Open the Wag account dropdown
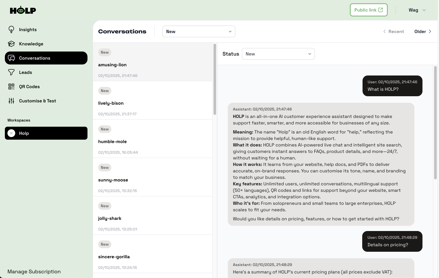 417,10
